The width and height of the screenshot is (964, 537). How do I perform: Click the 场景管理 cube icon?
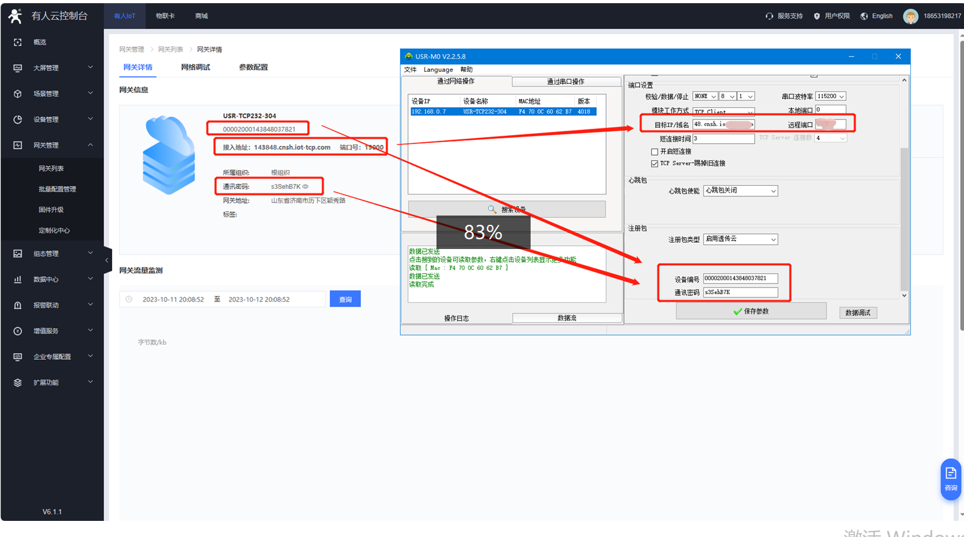[17, 94]
